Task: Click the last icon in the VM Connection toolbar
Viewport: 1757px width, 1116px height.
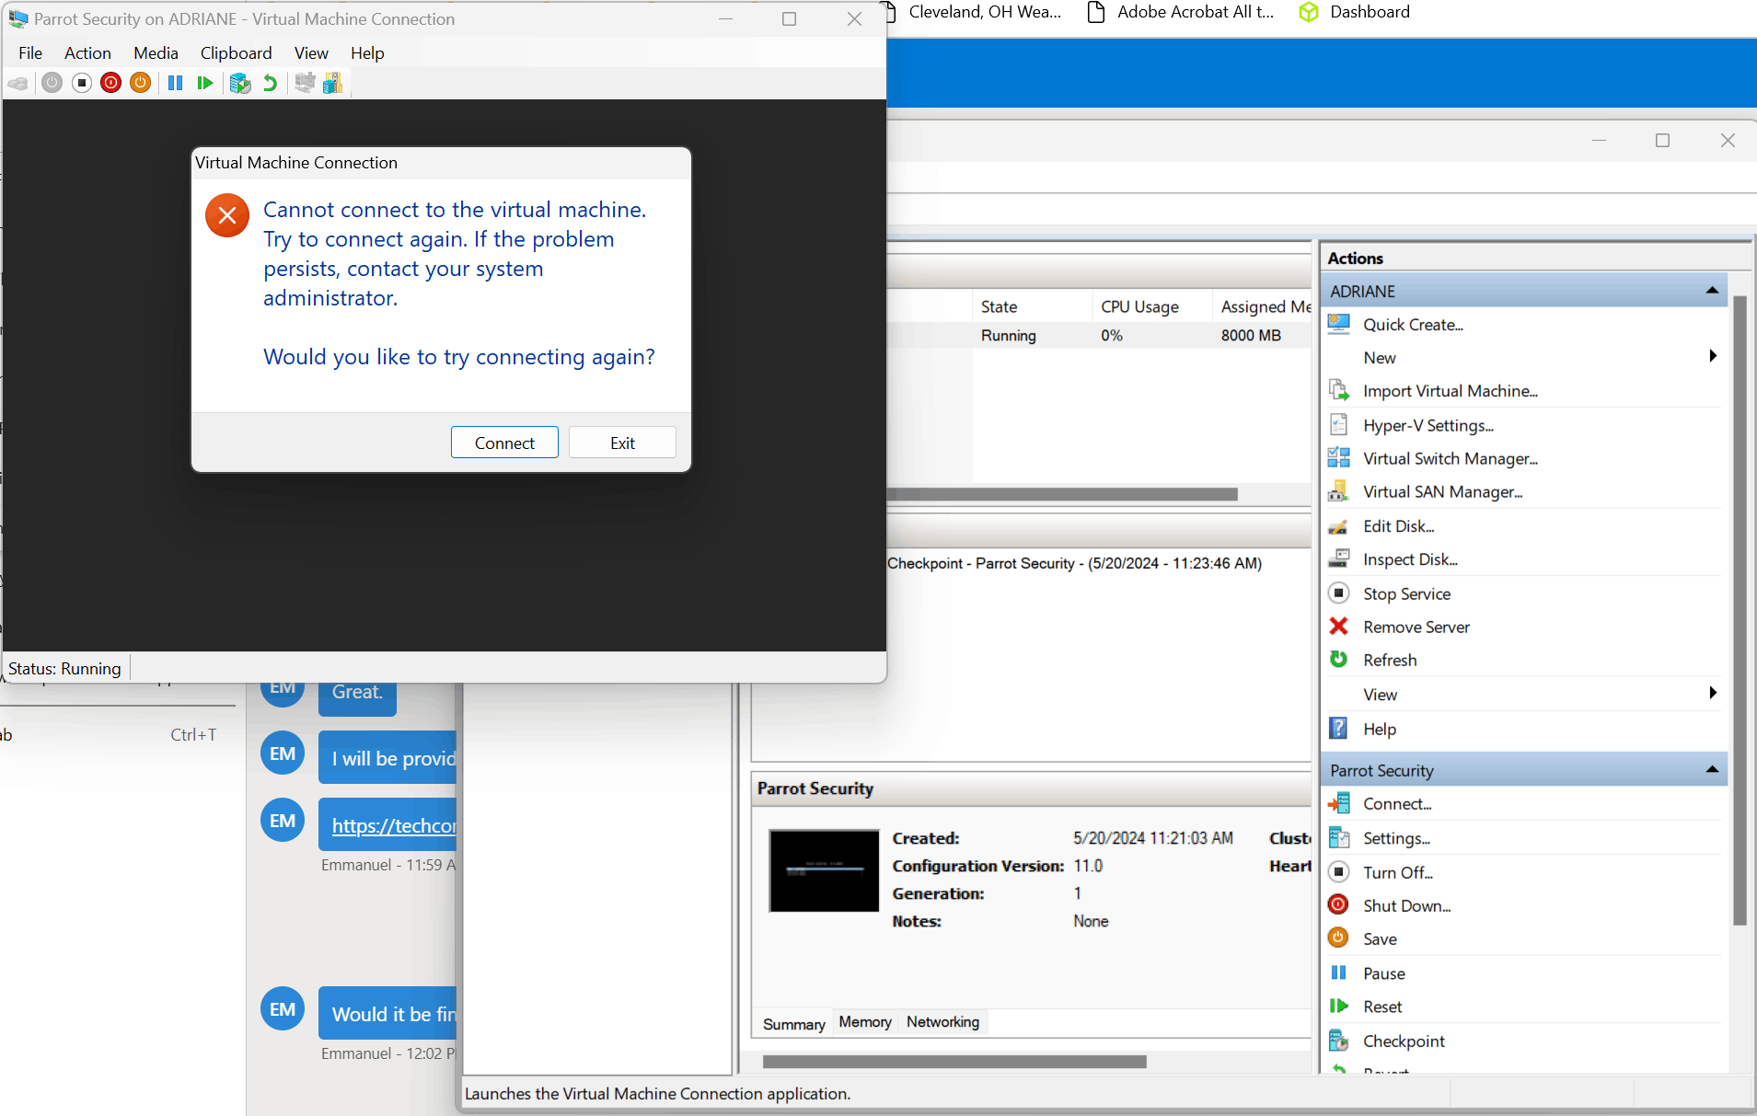Action: pyautogui.click(x=333, y=84)
